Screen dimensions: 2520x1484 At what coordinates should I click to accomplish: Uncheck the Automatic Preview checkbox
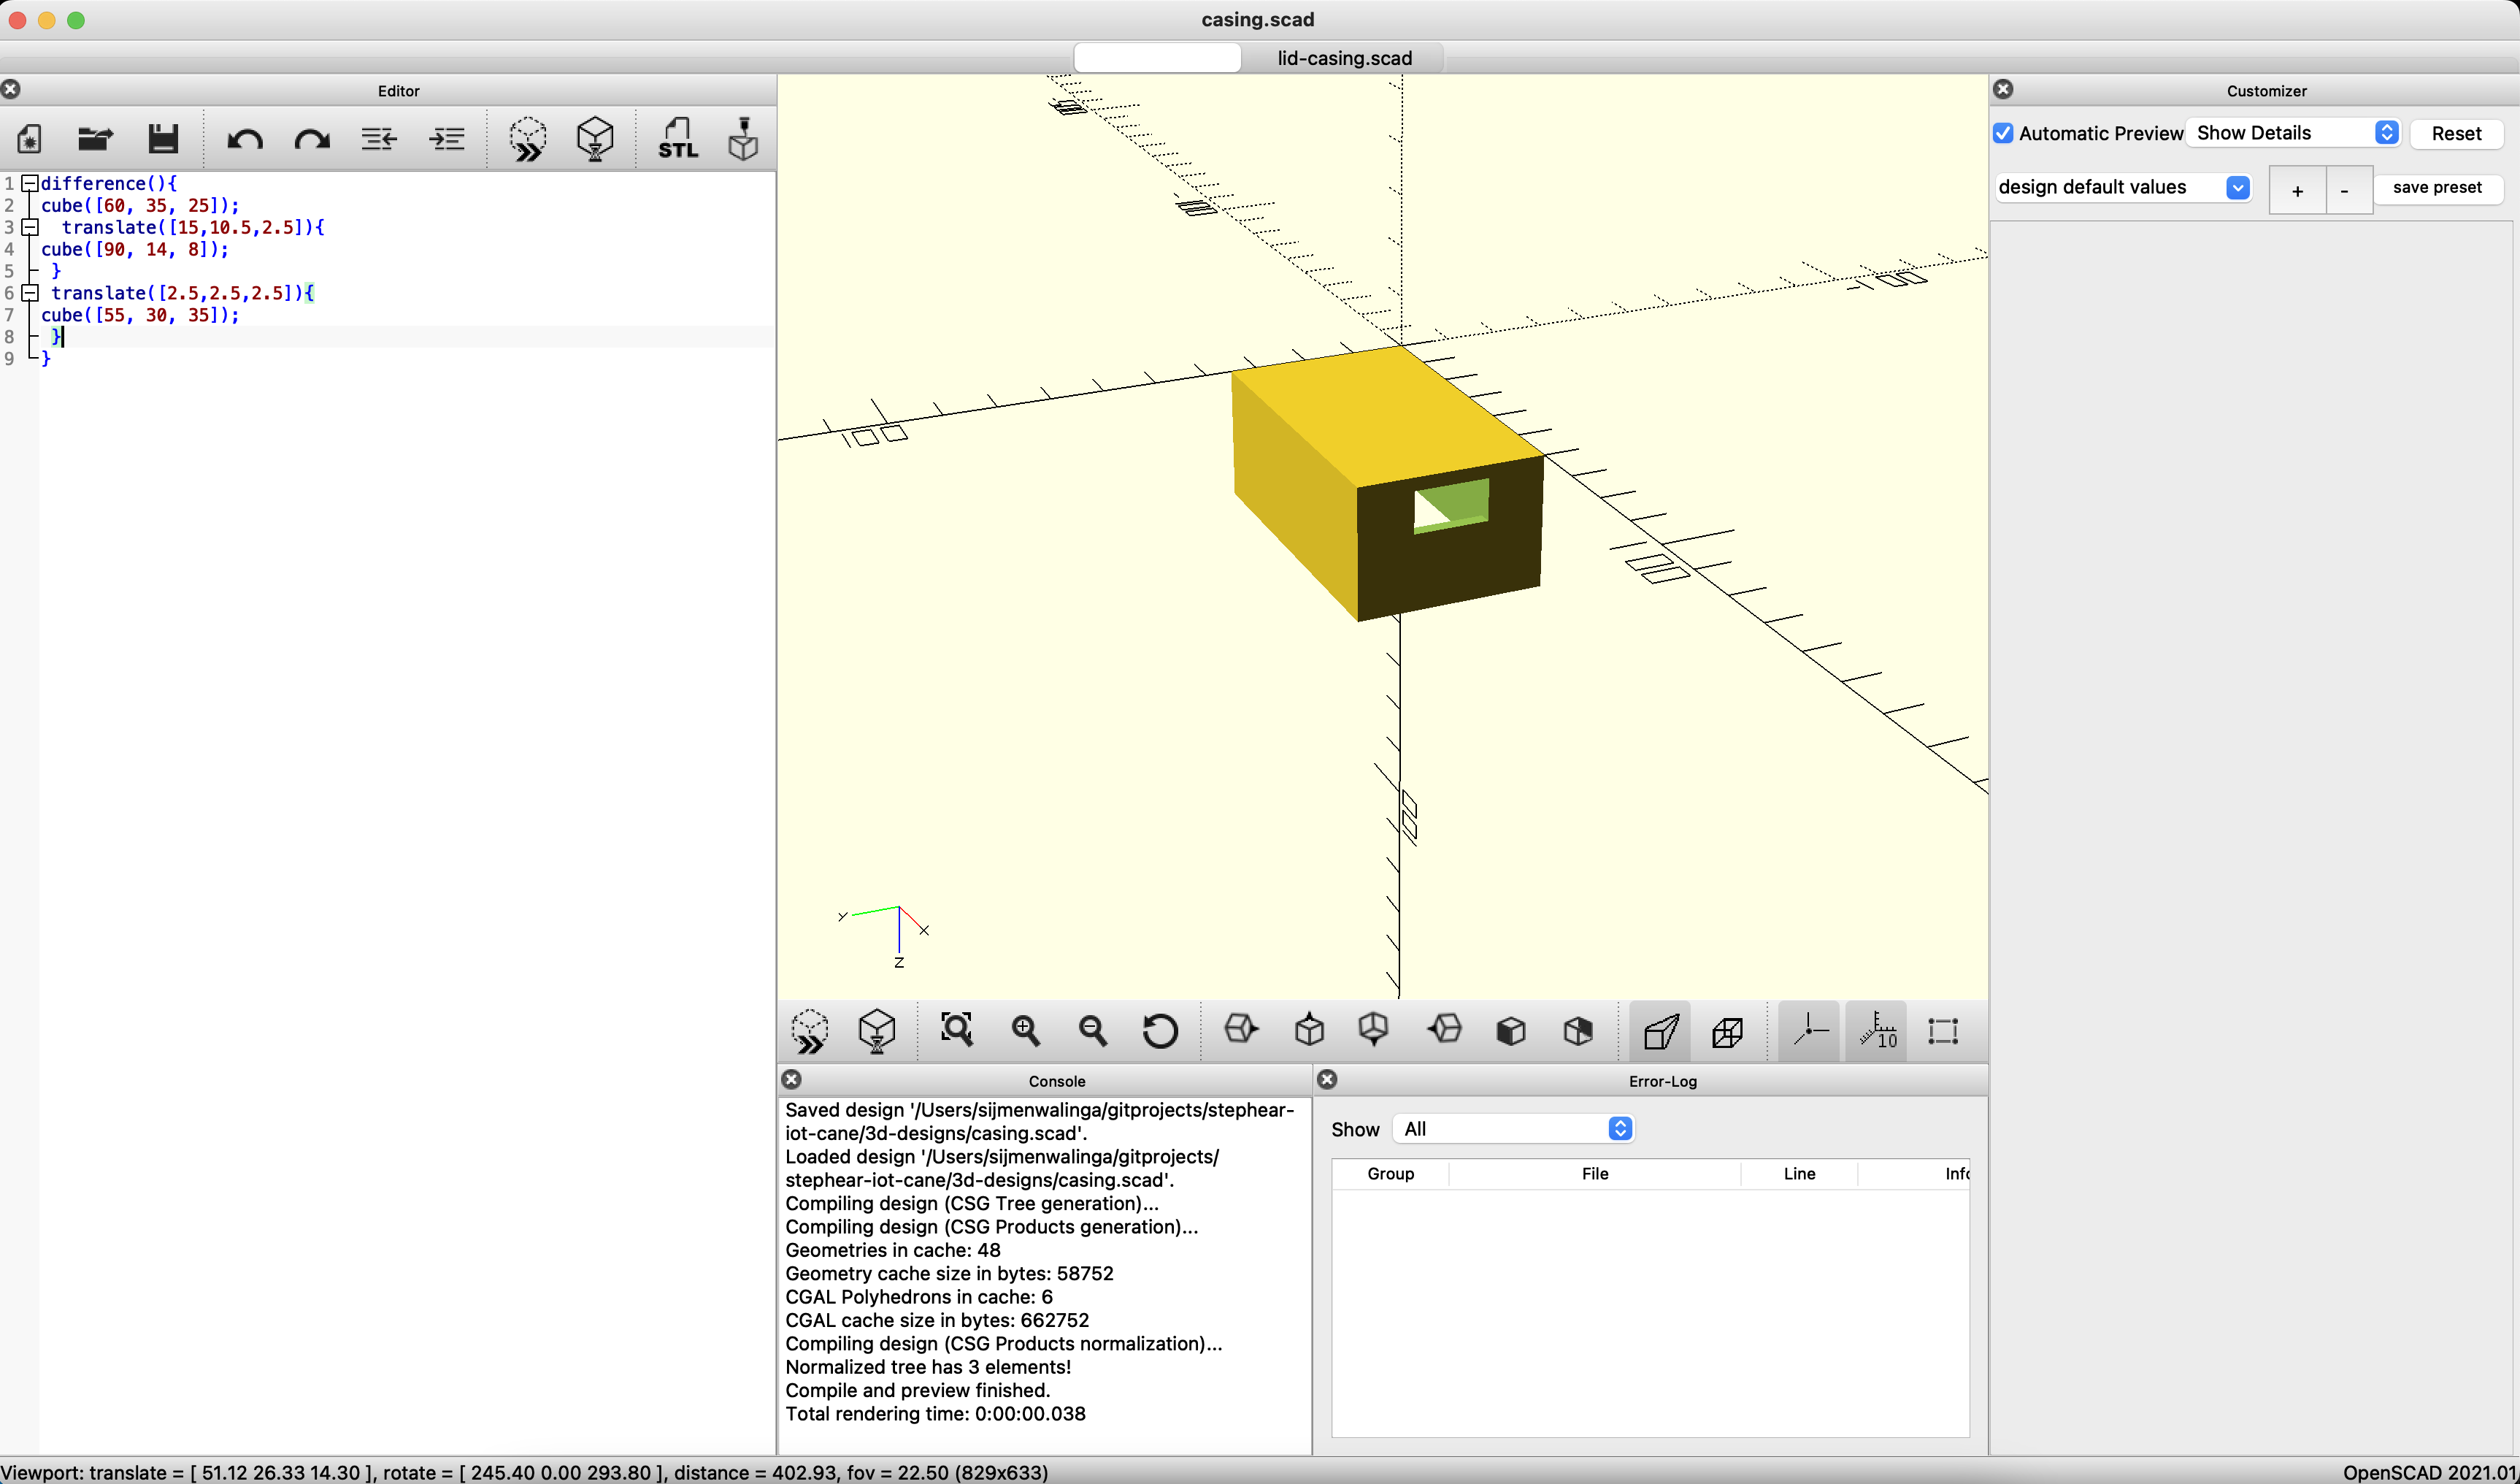(x=2003, y=133)
